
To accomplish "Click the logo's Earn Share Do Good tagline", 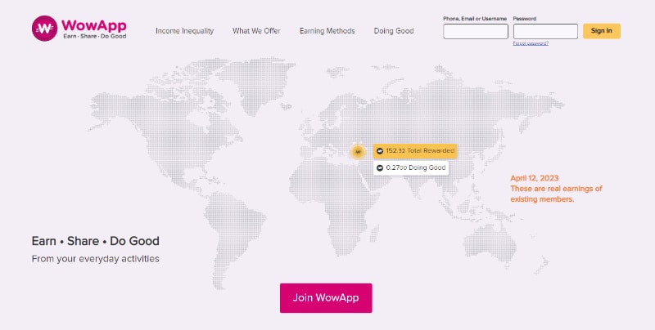I will point(95,37).
